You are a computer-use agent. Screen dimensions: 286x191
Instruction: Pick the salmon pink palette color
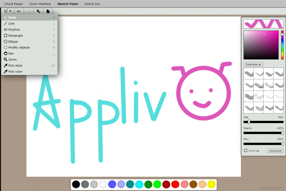(184, 184)
